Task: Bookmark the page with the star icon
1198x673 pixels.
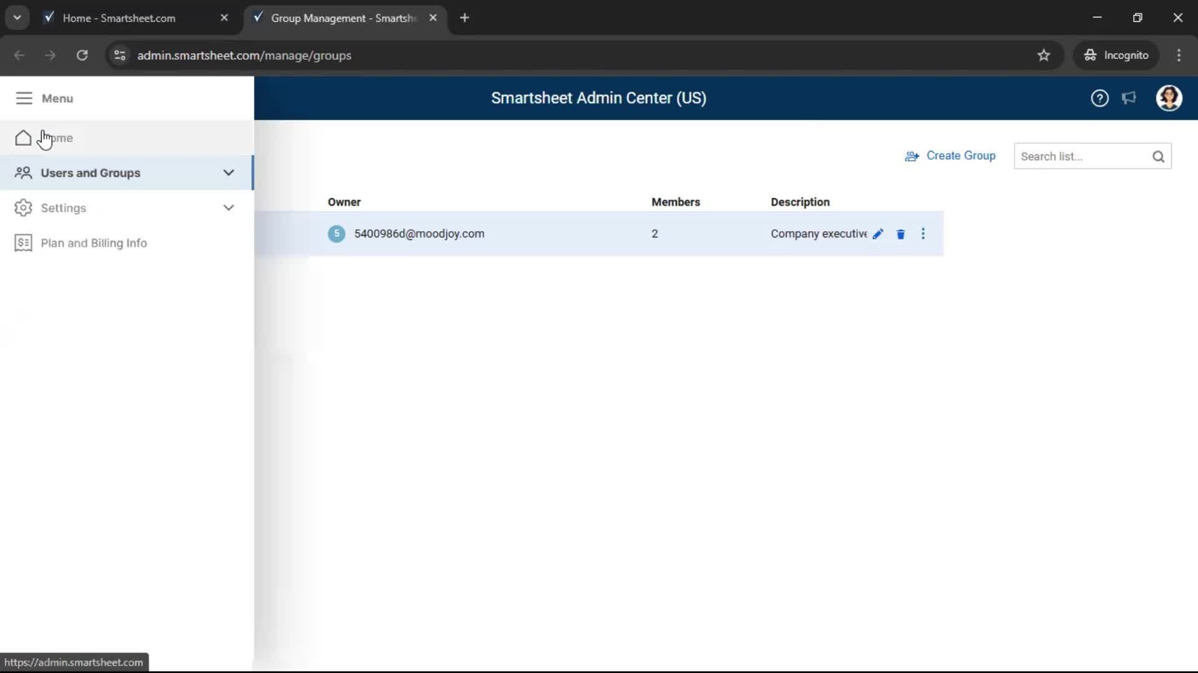Action: [1044, 55]
